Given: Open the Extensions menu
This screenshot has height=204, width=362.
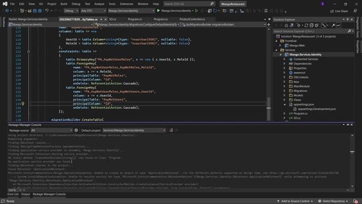Looking at the screenshot, I should point(126,4).
